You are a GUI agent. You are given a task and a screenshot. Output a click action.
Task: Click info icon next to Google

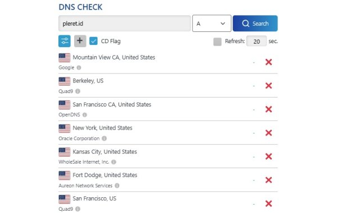[x=79, y=68]
